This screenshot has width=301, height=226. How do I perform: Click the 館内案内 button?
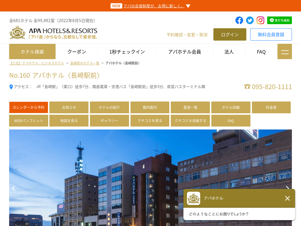pyautogui.click(x=150, y=107)
